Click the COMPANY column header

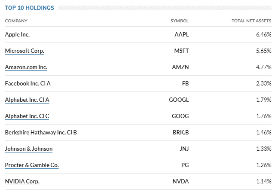click(16, 21)
